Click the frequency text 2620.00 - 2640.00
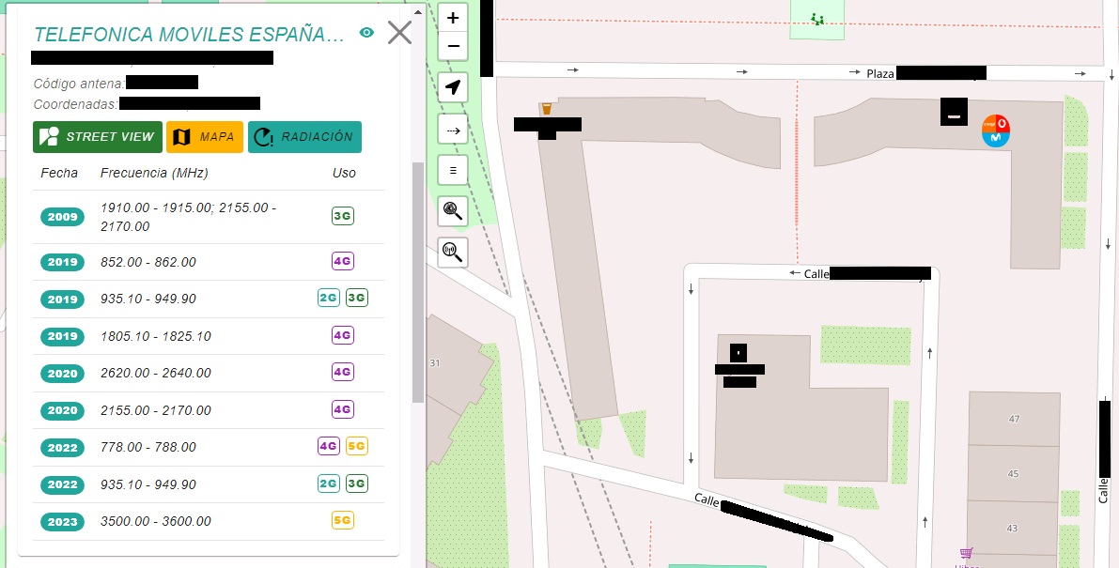Screen dimensions: 1119x568 156,374
